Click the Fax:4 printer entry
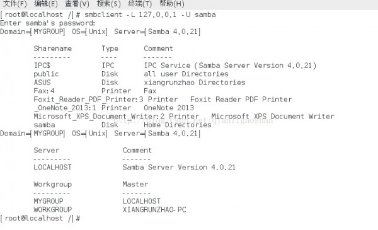 (x=44, y=91)
